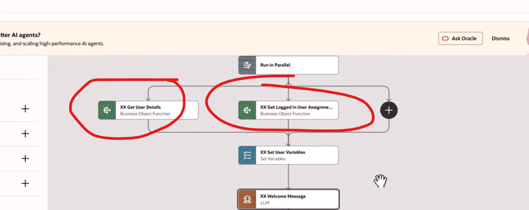This screenshot has width=529, height=210.
Task: Select the XX Get User Details node title
Action: [140, 107]
